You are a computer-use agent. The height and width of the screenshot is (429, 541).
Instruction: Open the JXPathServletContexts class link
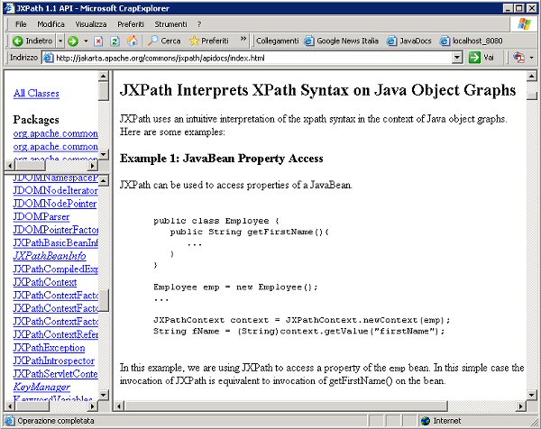56,374
